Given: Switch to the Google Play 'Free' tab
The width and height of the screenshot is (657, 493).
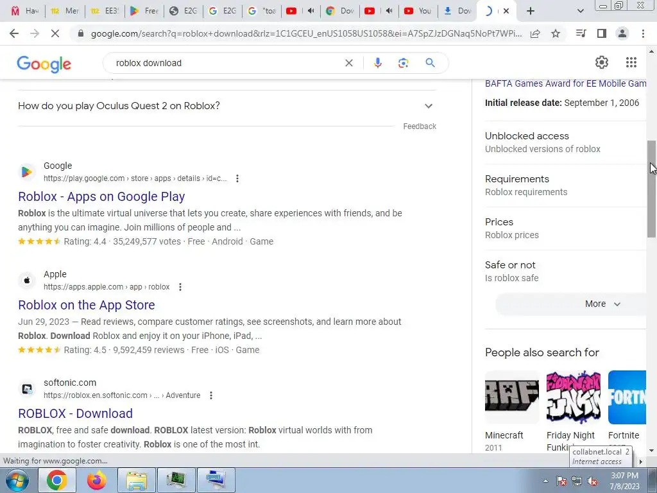Looking at the screenshot, I should coord(144,11).
